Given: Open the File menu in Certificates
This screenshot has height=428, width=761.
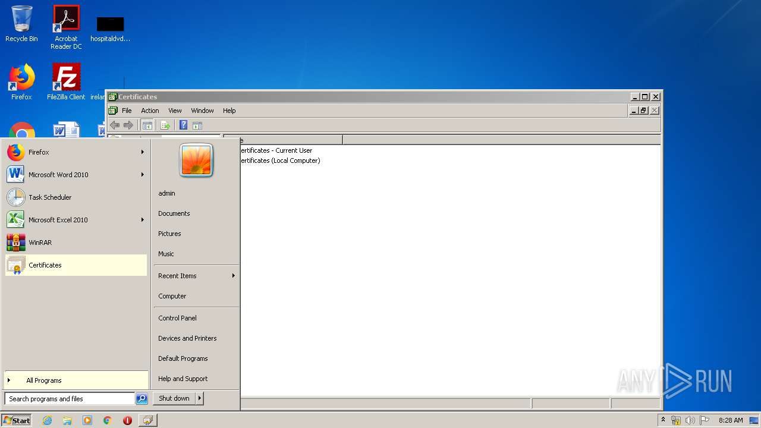Looking at the screenshot, I should pos(127,111).
